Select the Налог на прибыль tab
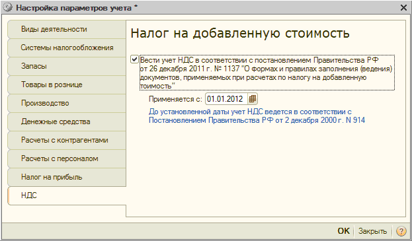Viewport: 412px width, 241px height. click(x=67, y=177)
